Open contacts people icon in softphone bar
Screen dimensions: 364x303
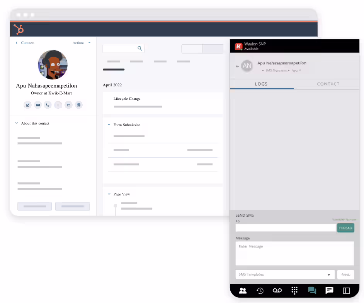point(243,291)
